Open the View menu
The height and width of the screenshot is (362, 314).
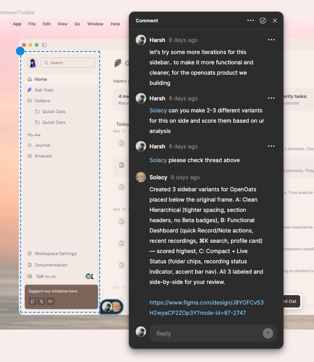62,24
